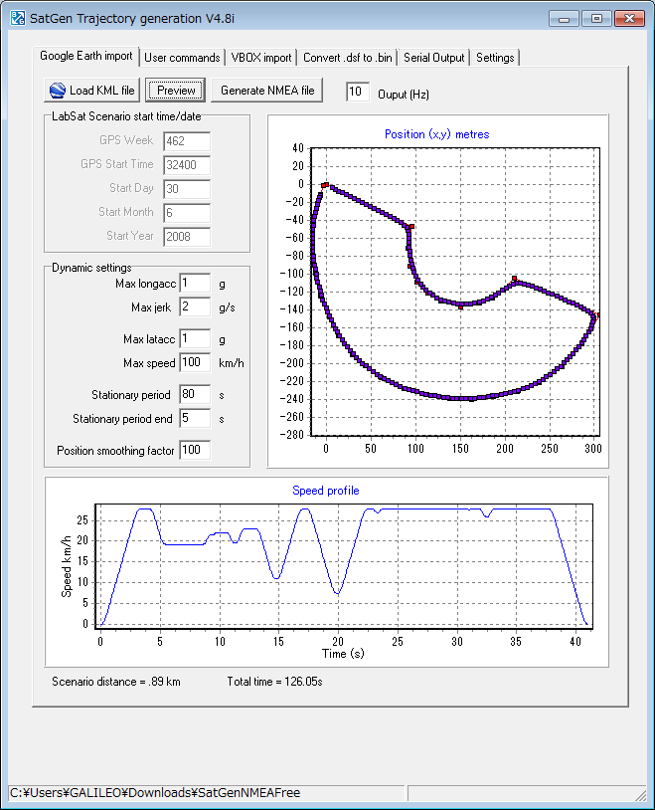Switch to the Google Earth import tab
The height and width of the screenshot is (810, 655).
[85, 56]
